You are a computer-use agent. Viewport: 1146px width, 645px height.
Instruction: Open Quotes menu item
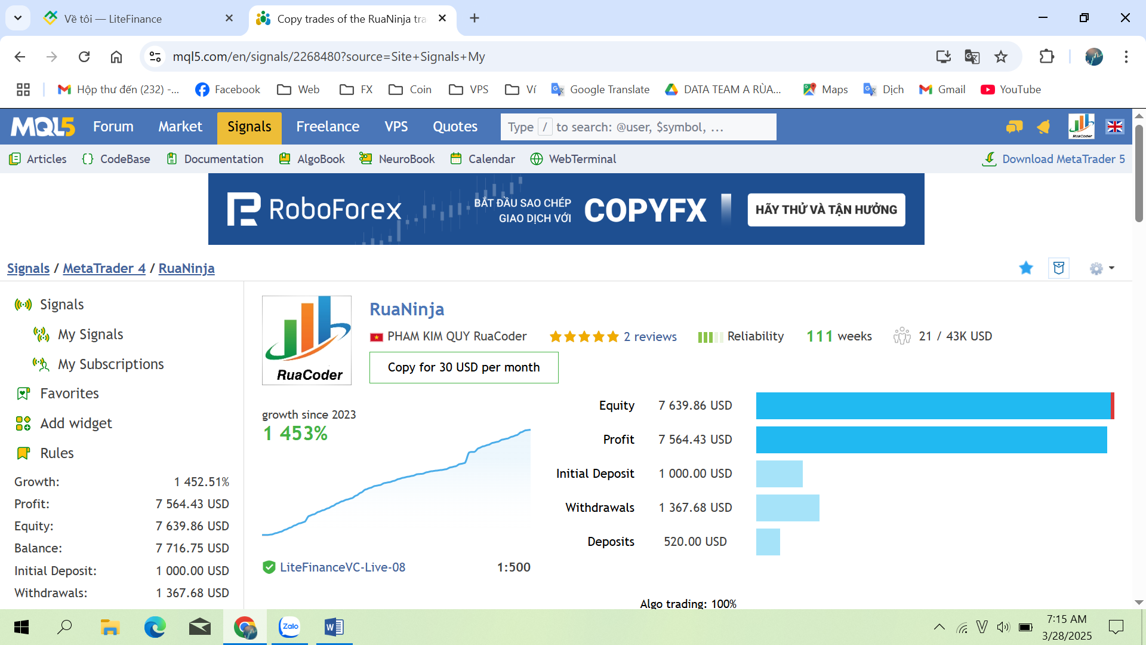coord(455,127)
